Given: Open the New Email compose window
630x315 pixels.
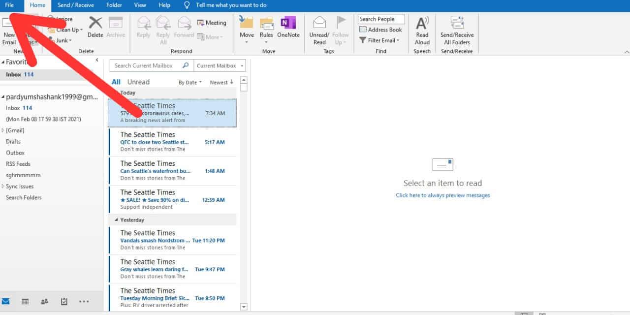Looking at the screenshot, I should [9, 31].
